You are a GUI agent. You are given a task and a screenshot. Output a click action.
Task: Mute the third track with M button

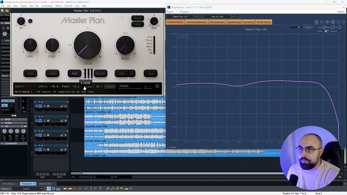pos(40,135)
